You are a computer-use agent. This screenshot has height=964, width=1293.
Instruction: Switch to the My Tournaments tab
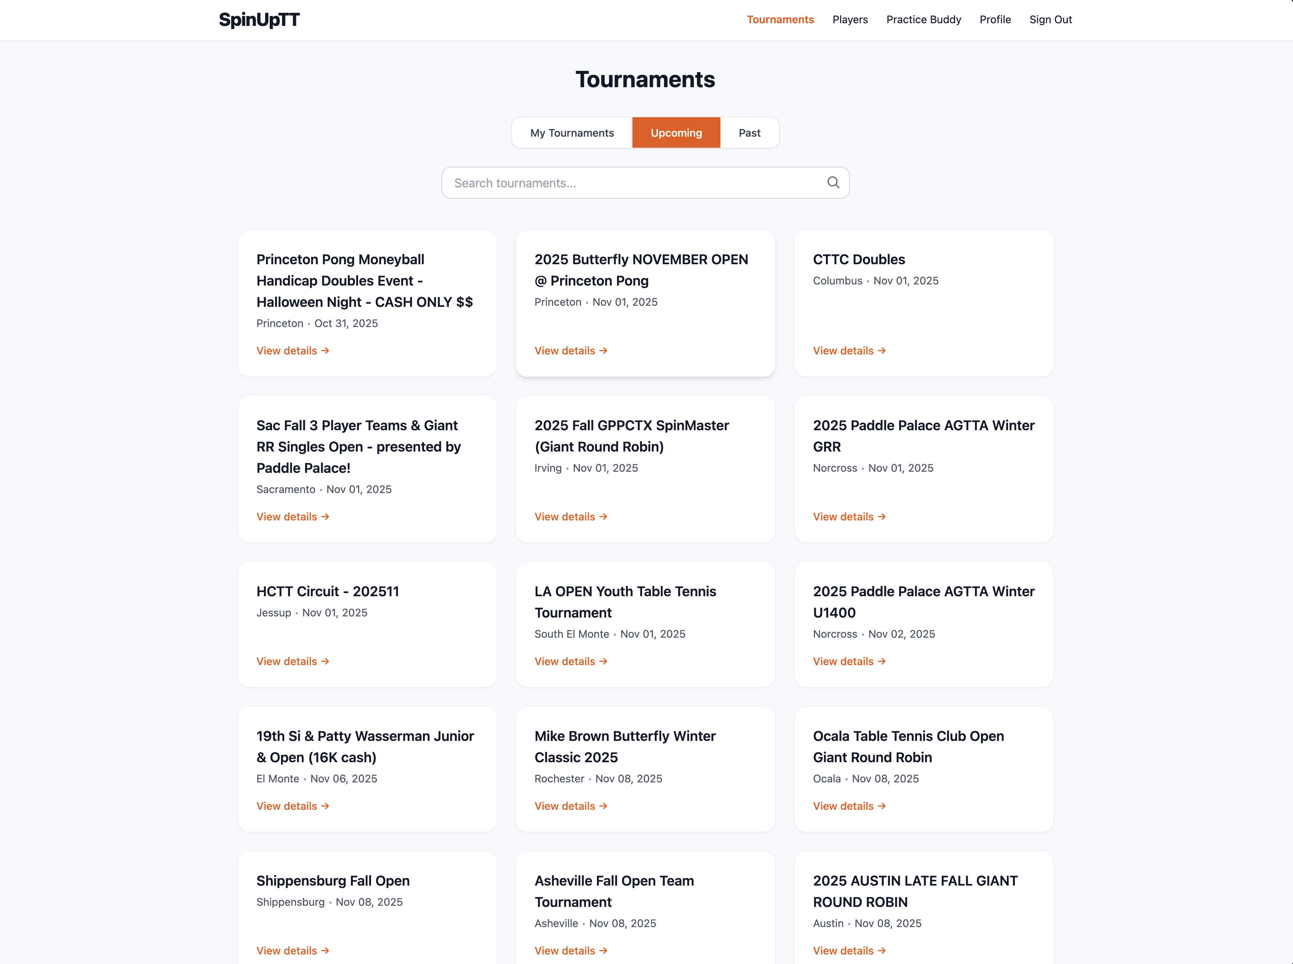point(571,133)
